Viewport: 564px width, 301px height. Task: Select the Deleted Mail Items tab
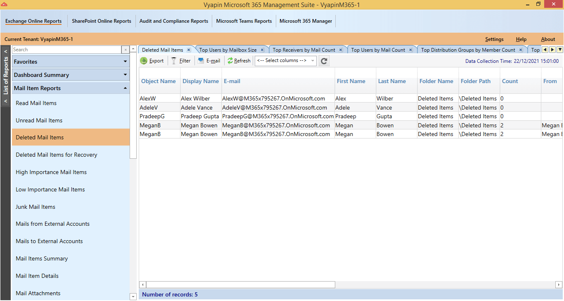(163, 50)
